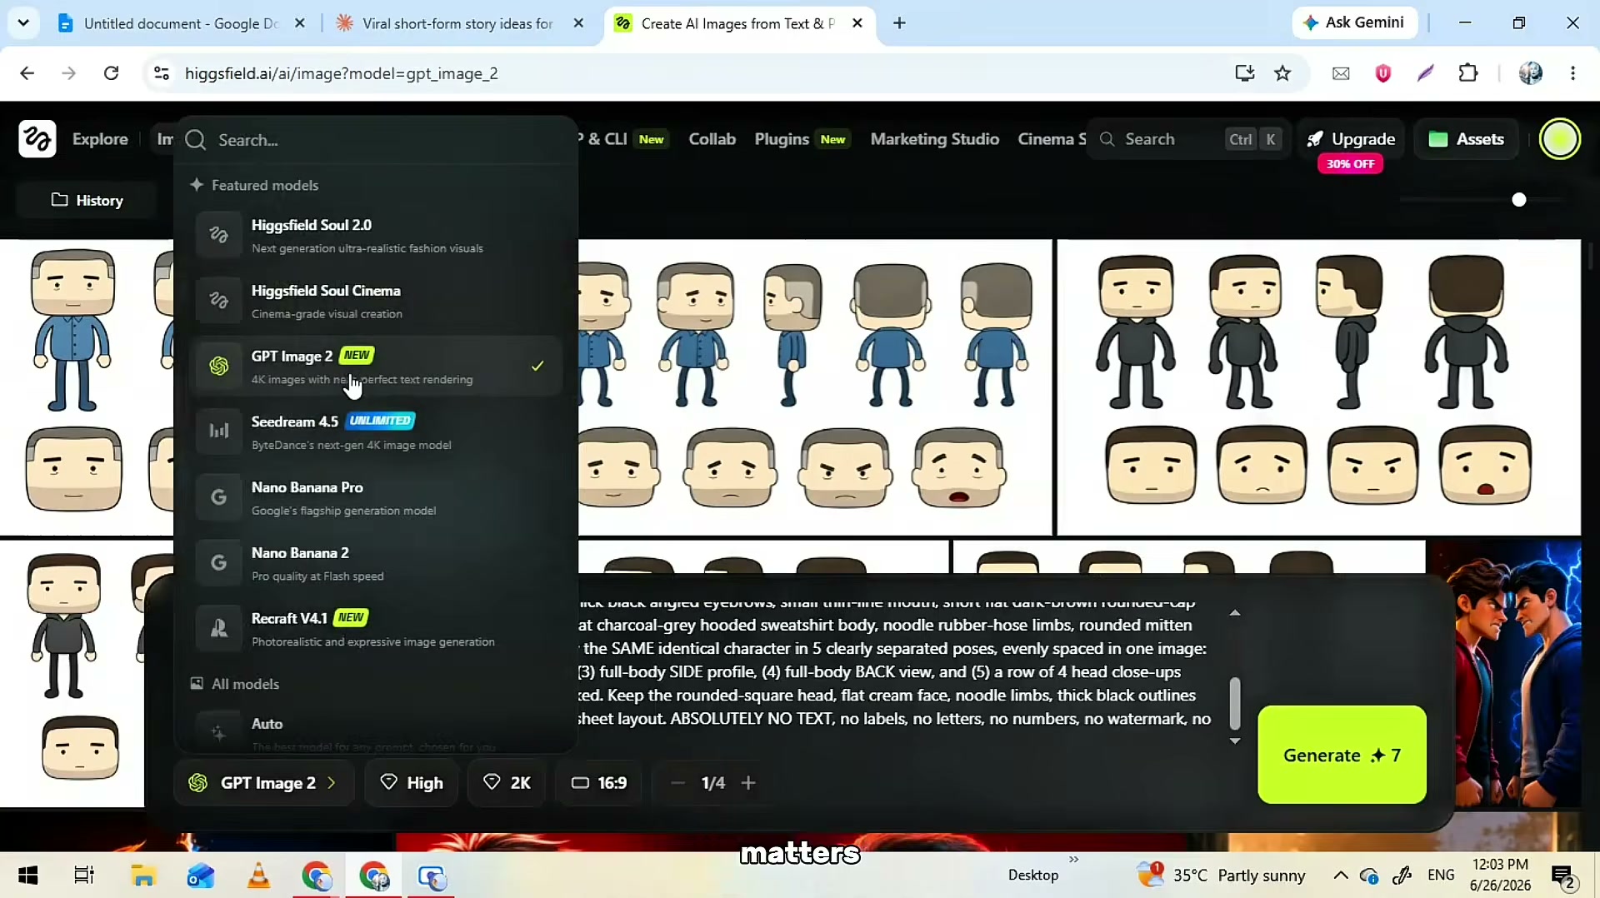Open the High quality dropdown
Screen dimensions: 1600x898
click(412, 783)
